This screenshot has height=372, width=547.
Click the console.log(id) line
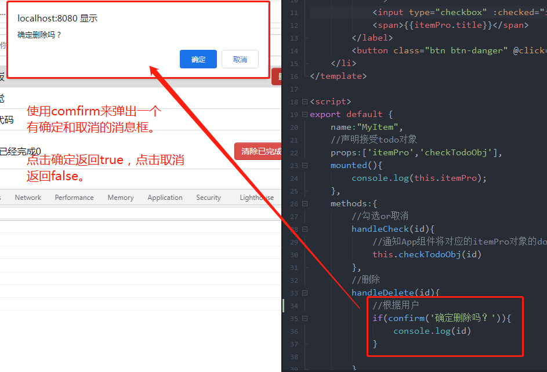(x=432, y=331)
